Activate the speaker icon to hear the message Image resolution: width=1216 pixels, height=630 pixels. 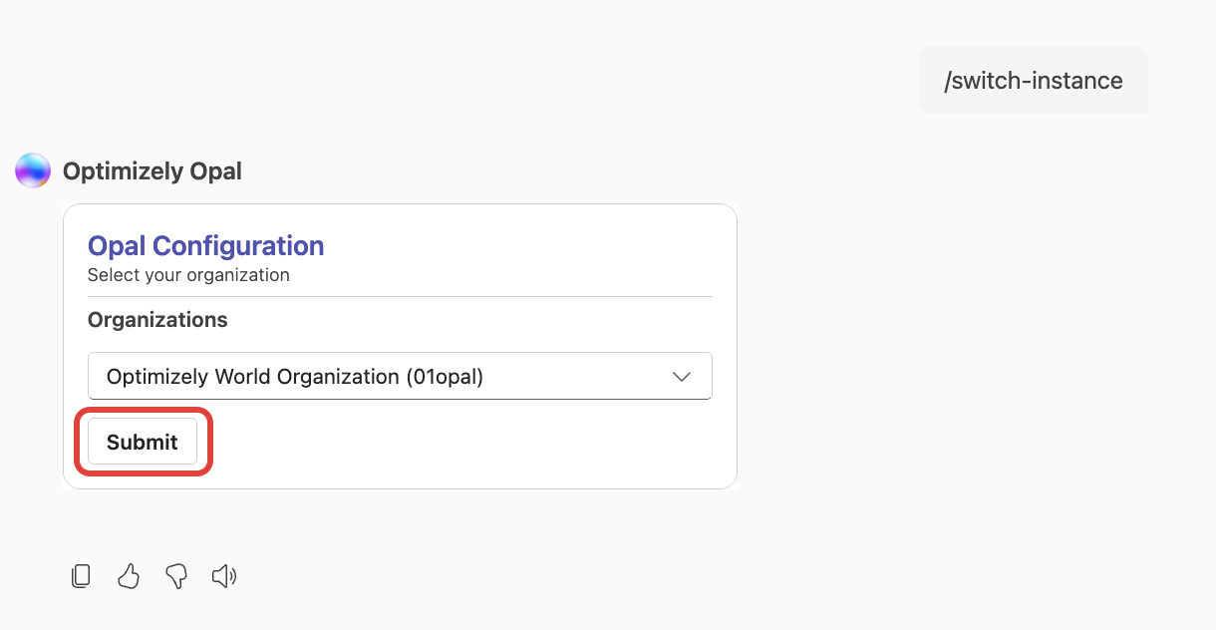223,575
